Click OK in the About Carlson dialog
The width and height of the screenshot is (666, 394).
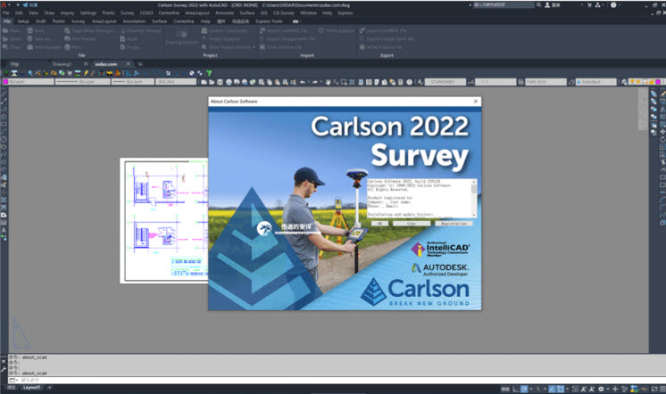tap(379, 224)
